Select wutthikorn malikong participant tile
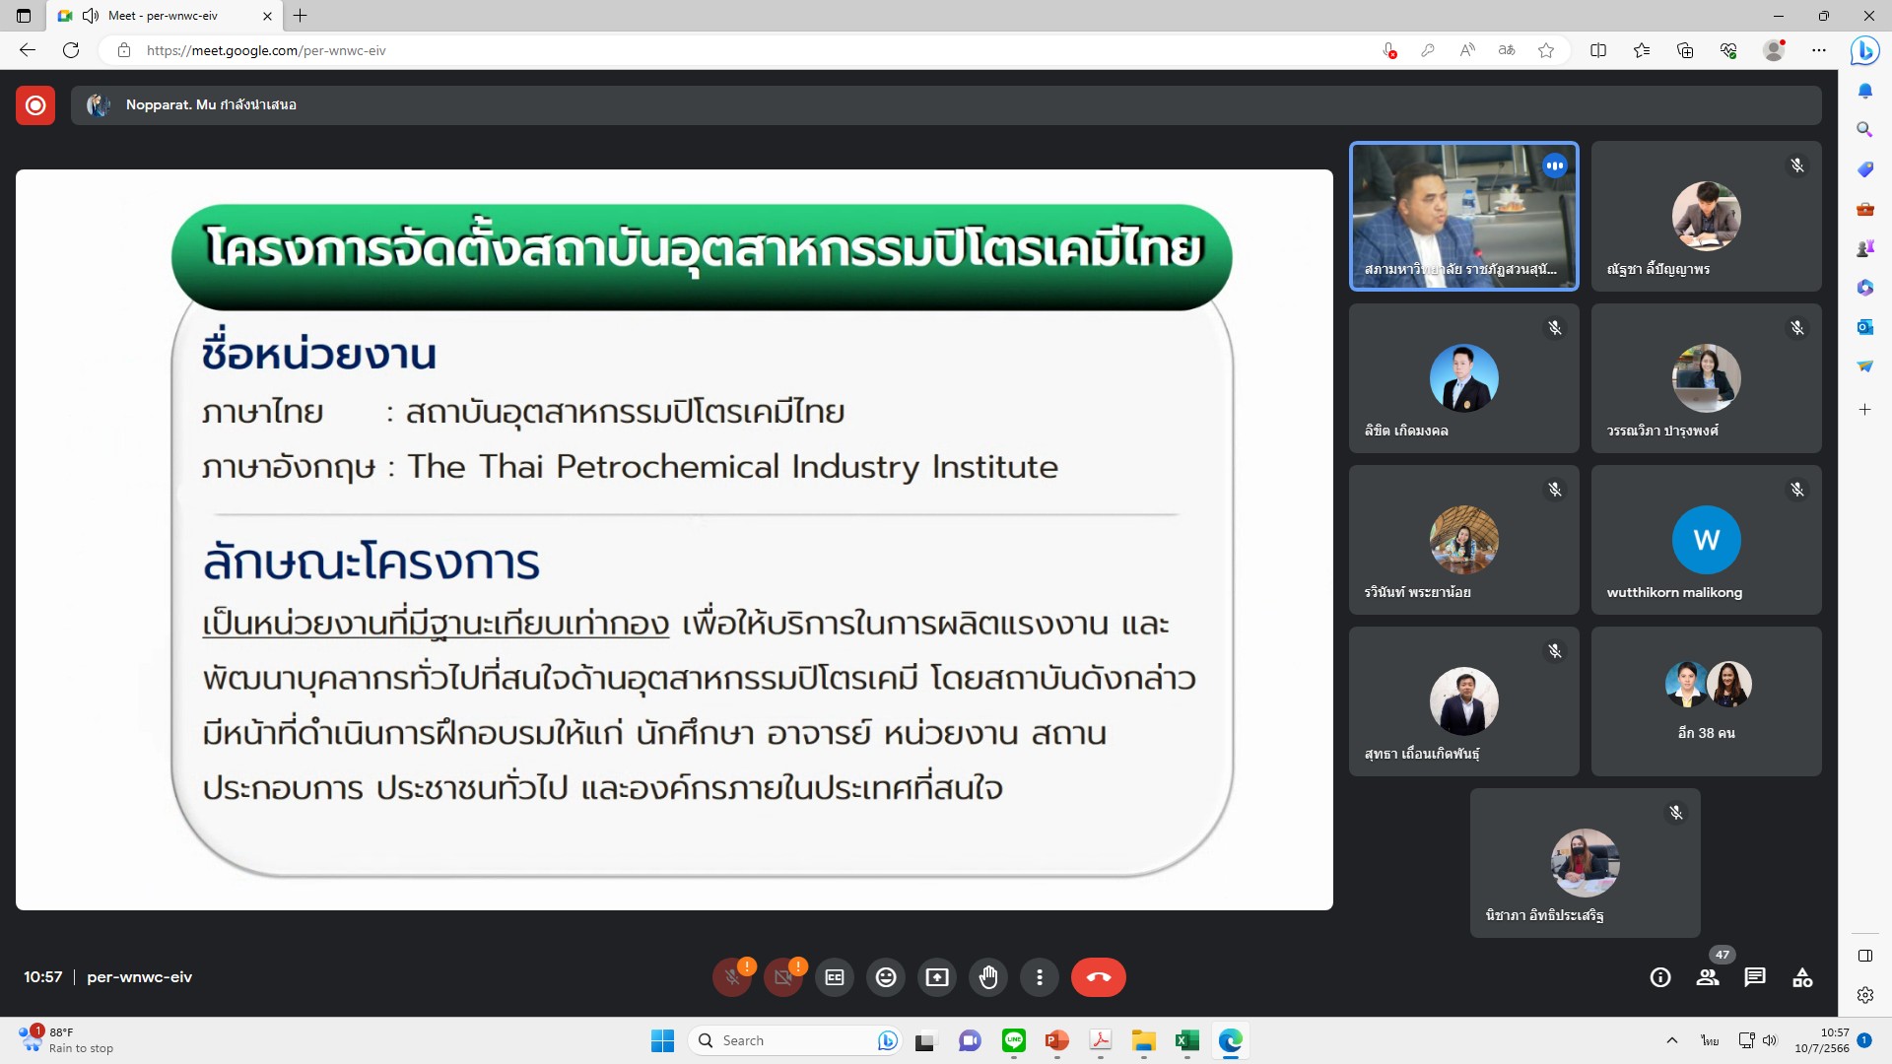1892x1064 pixels. click(1706, 540)
